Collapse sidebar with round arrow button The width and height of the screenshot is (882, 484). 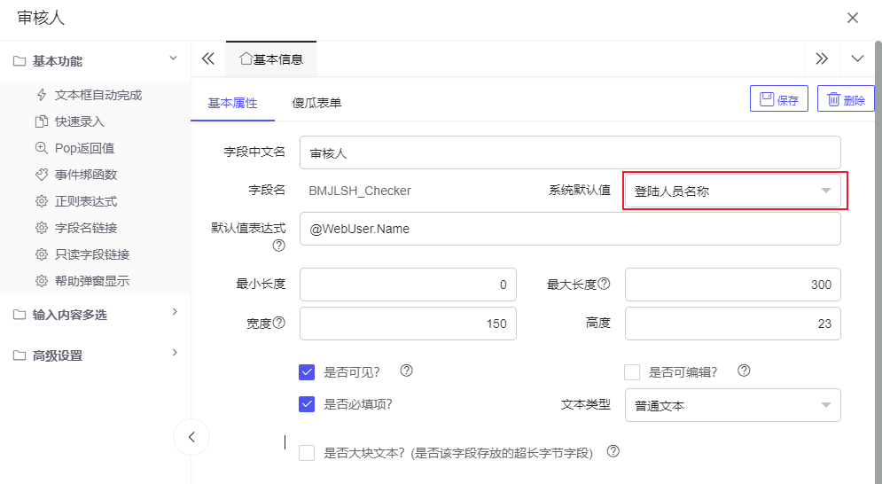point(191,436)
